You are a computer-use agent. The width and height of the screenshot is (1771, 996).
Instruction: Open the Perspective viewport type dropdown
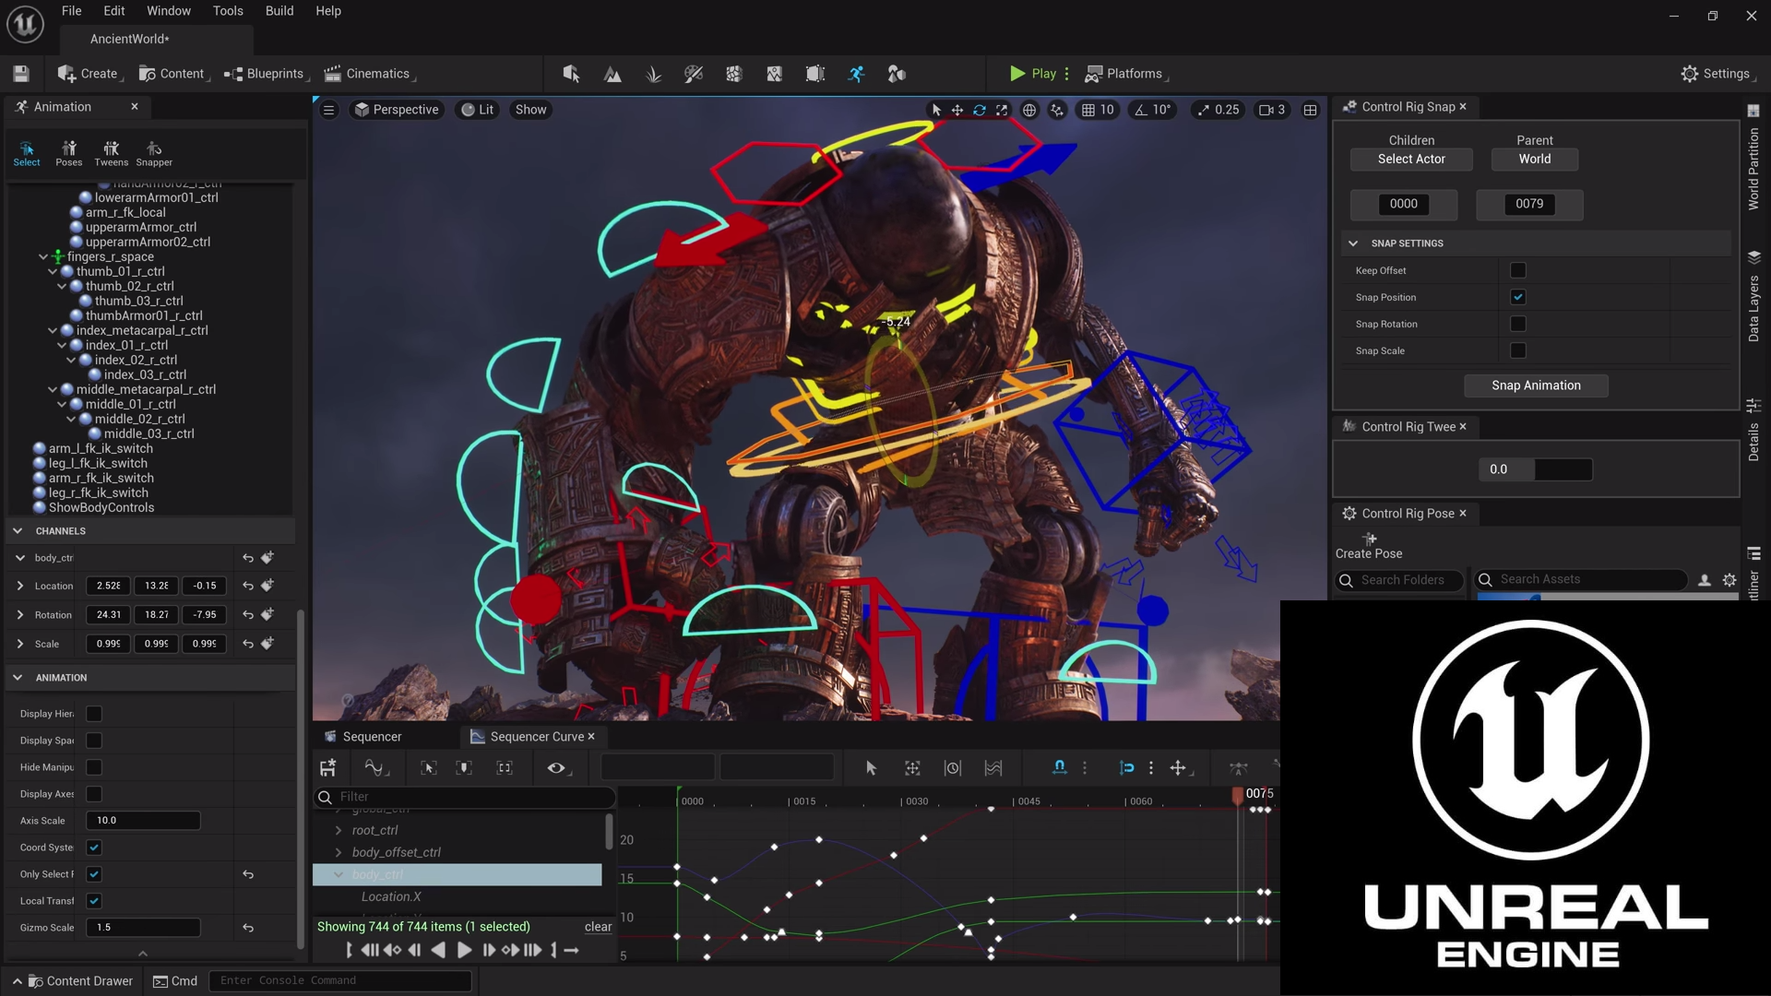tap(397, 110)
